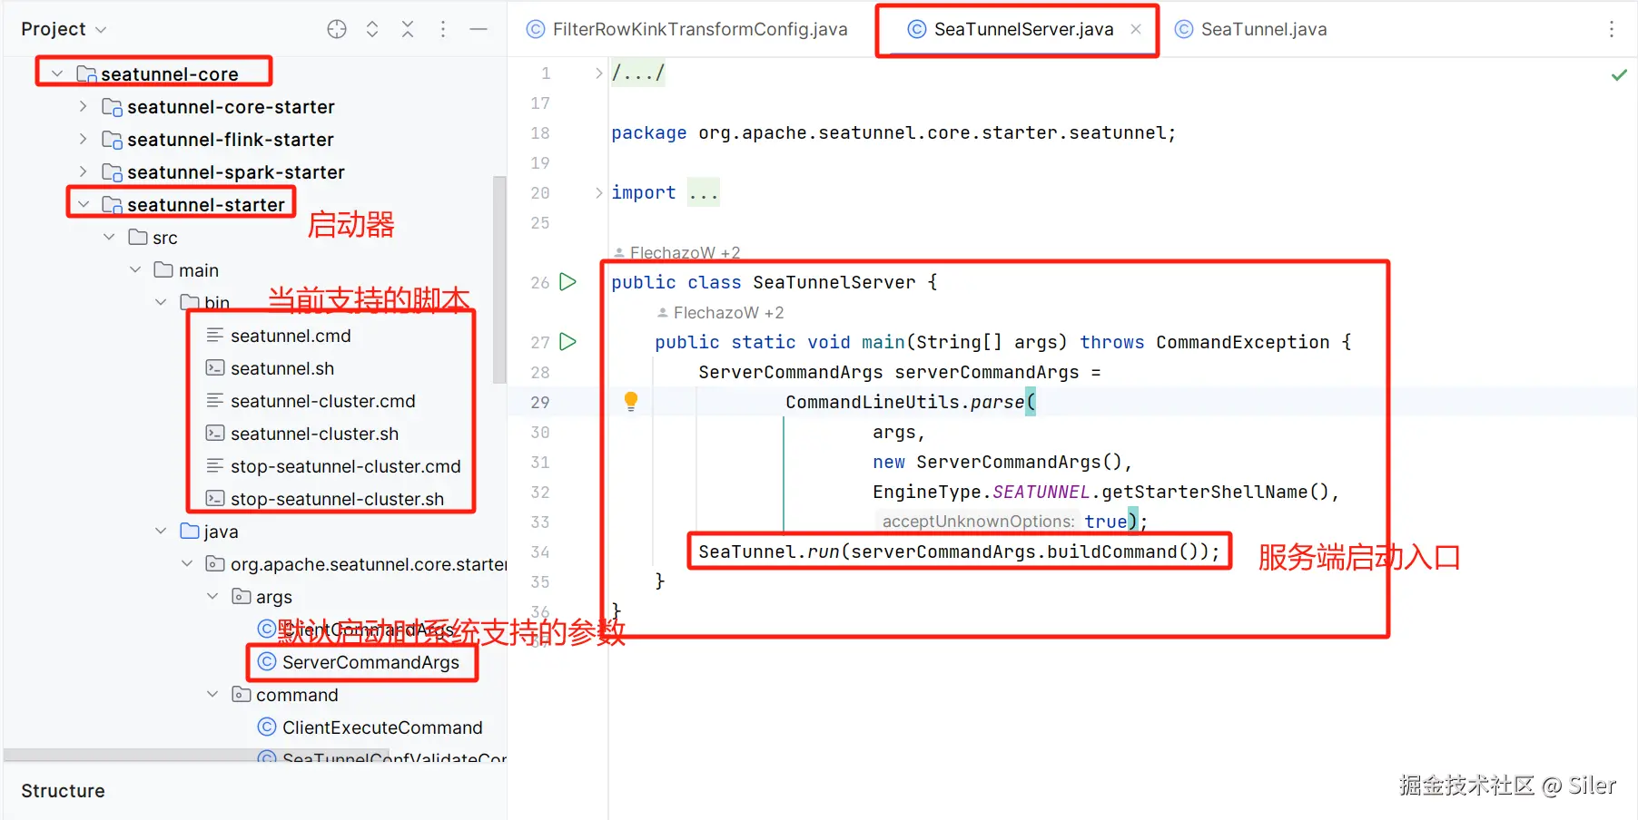The image size is (1638, 820).
Task: Select stop-seatunnel-cluster.cmd in the tree
Action: coord(346,466)
